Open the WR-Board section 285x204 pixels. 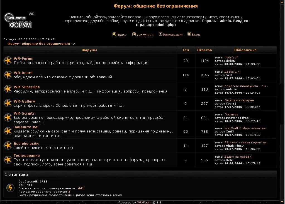click(23, 73)
